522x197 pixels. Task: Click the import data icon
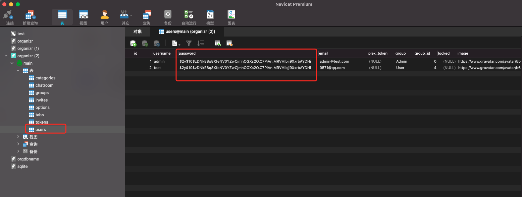point(218,43)
